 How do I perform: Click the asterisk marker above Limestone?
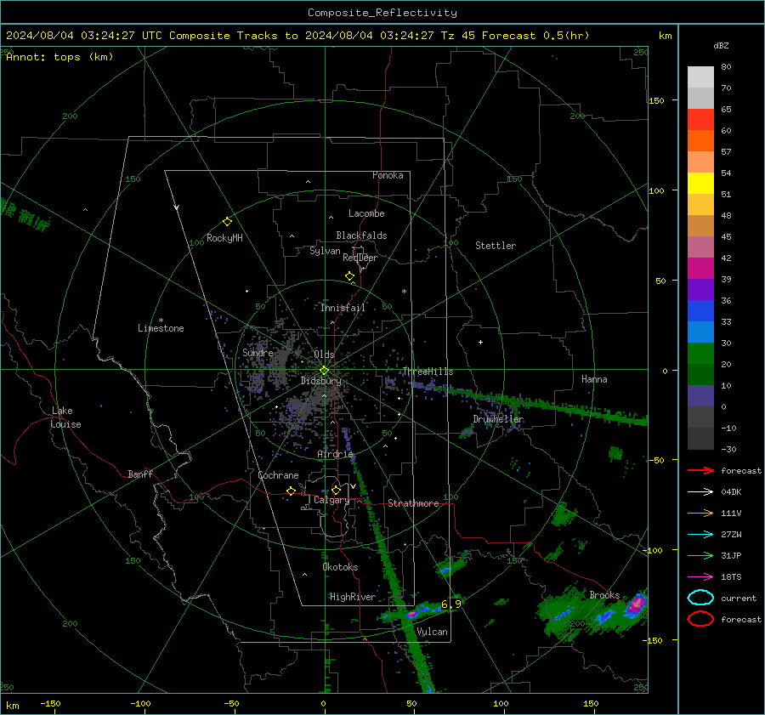pyautogui.click(x=161, y=321)
